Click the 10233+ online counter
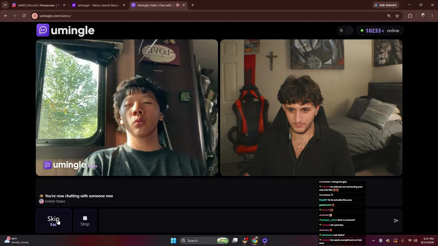The height and width of the screenshot is (246, 438). tap(379, 30)
